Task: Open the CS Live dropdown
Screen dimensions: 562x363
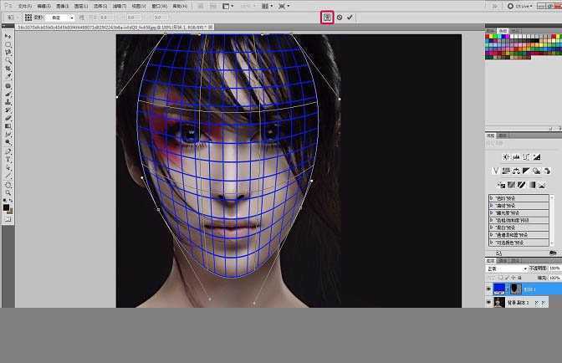Action: click(520, 6)
